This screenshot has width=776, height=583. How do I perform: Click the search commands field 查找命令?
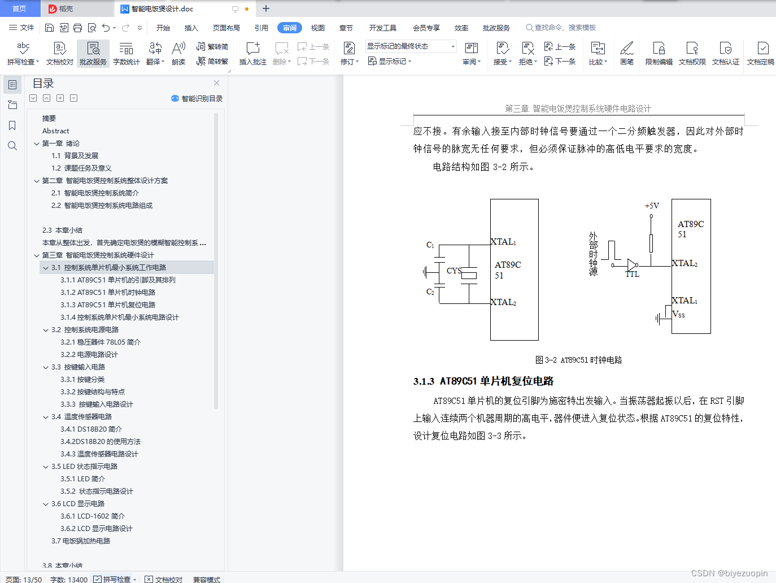561,28
